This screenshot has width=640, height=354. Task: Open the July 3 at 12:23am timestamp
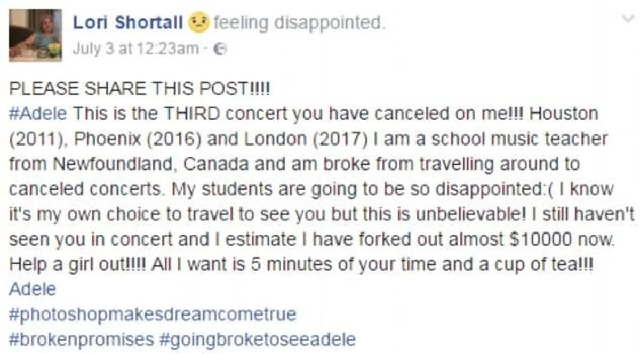tap(135, 49)
